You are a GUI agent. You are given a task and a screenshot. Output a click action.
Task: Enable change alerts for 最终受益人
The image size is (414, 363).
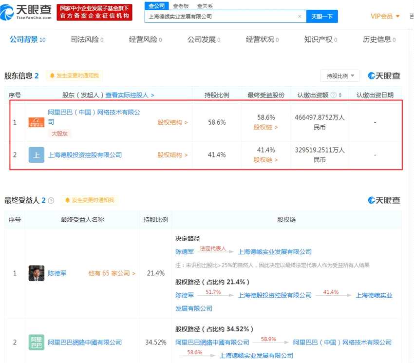[90, 200]
